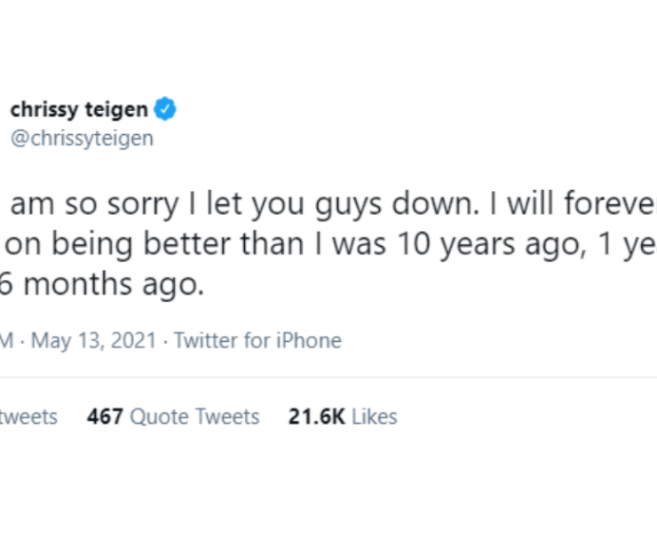Click the 467 quote count number
This screenshot has width=657, height=533.
(x=104, y=417)
